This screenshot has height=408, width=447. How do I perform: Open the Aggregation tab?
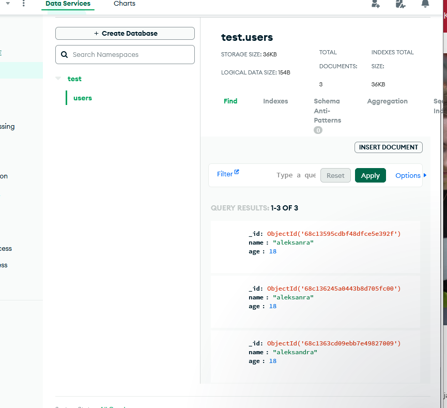coord(387,101)
